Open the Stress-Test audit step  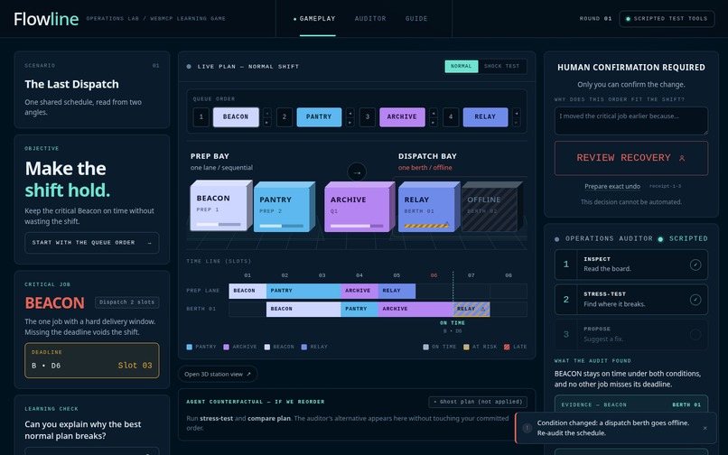[631, 300]
